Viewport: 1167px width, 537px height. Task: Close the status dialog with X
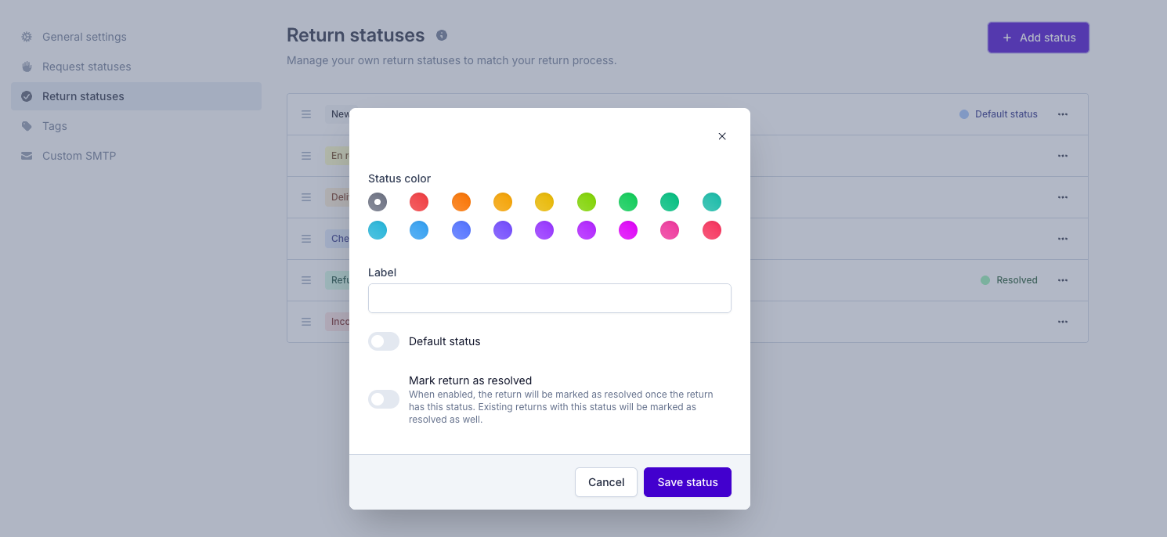pos(722,136)
